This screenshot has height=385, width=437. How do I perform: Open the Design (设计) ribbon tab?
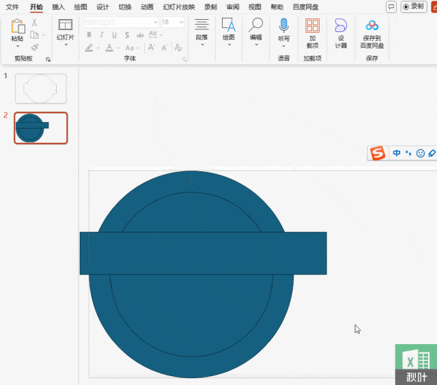[x=102, y=7]
